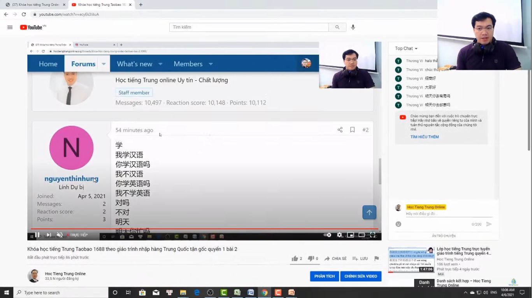Open the YouTube hamburger guide menu

pyautogui.click(x=10, y=27)
